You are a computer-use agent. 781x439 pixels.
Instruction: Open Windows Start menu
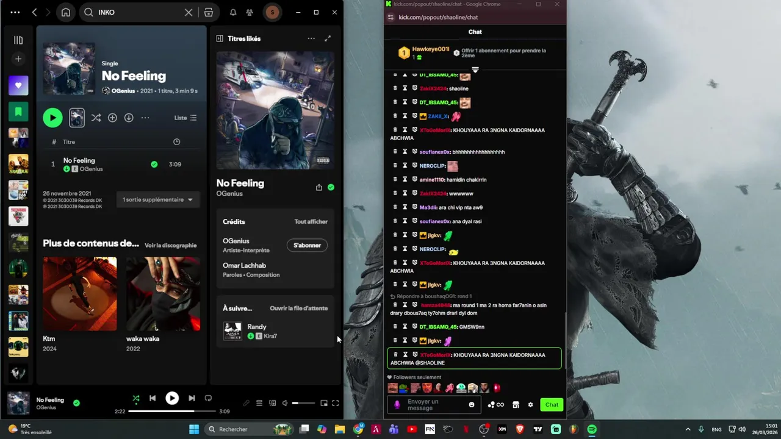click(x=194, y=429)
